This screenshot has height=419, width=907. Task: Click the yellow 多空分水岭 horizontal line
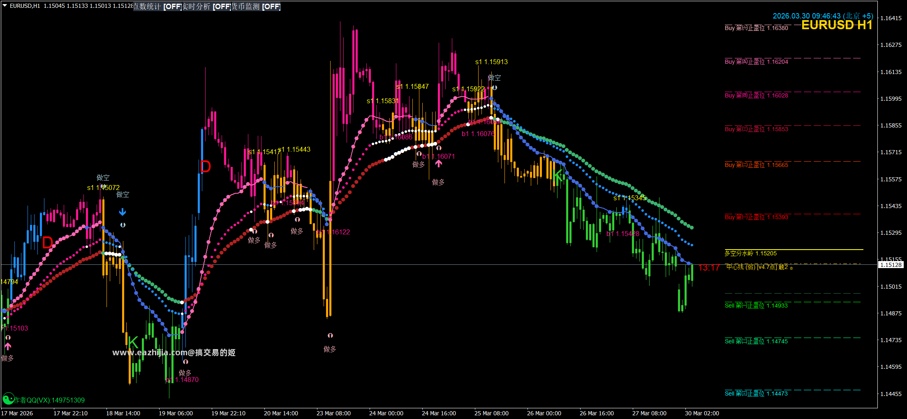[x=794, y=250]
